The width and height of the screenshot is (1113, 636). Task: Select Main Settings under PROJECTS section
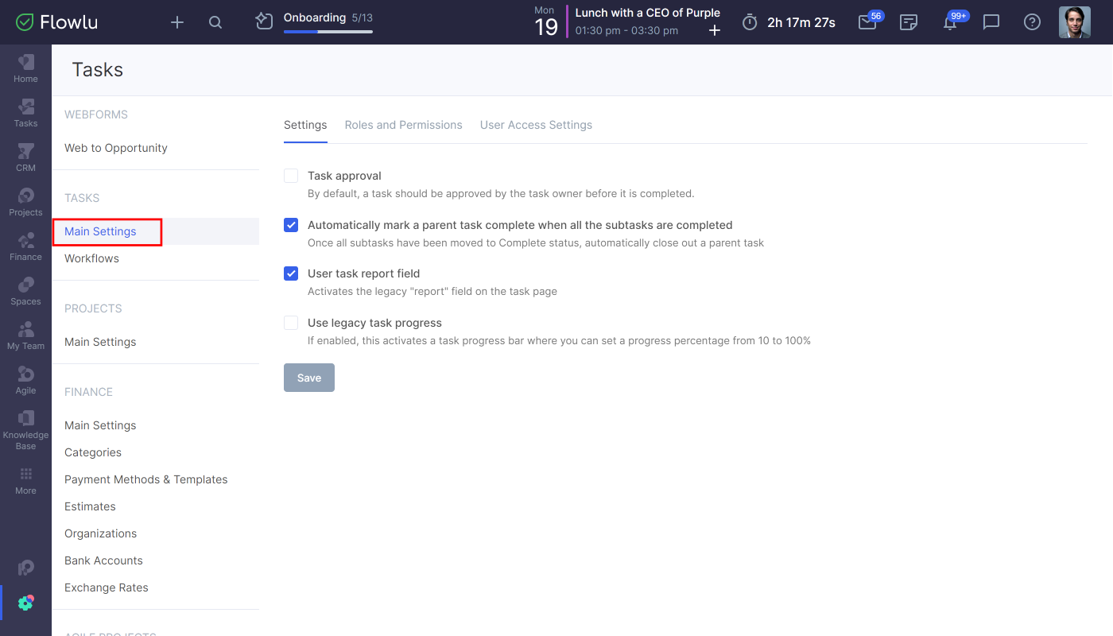pos(100,342)
